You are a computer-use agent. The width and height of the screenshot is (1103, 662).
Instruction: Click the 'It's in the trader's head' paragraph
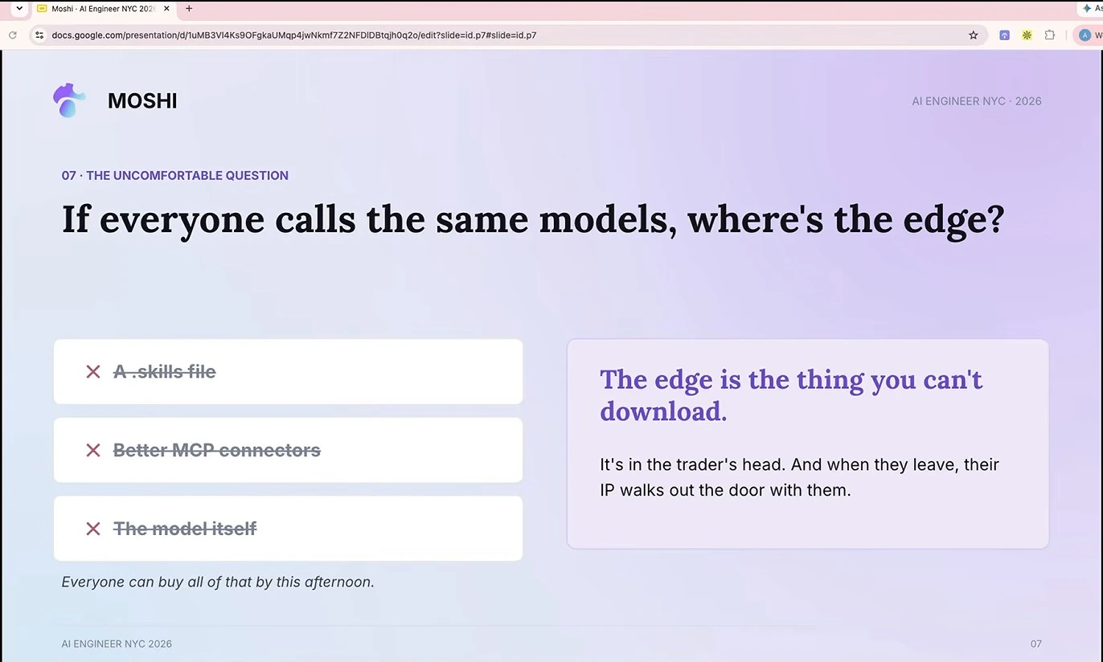800,477
